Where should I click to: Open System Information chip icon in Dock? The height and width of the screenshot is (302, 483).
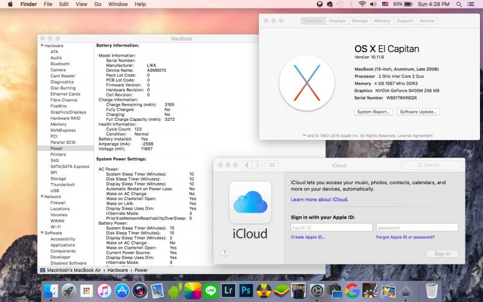[x=406, y=291]
